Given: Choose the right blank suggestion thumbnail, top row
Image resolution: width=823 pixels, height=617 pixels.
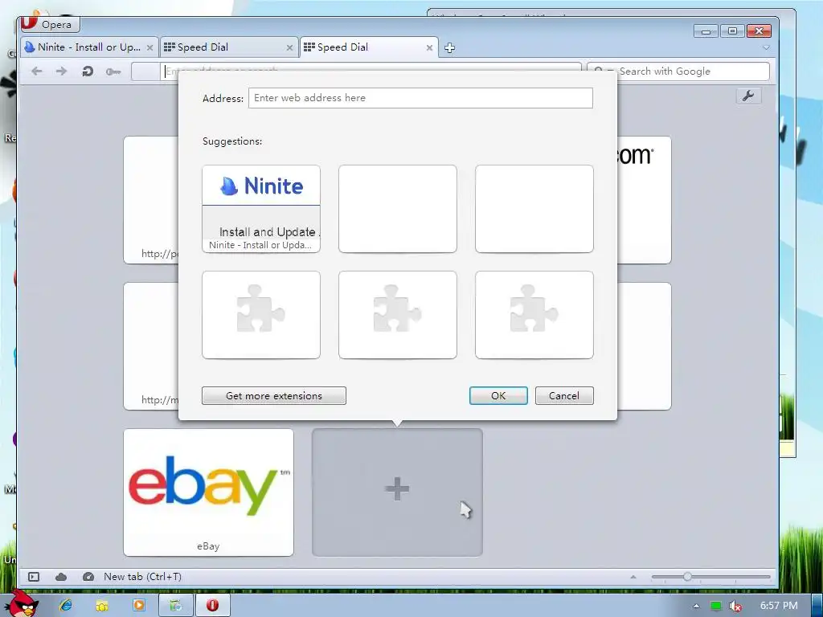Looking at the screenshot, I should (534, 209).
